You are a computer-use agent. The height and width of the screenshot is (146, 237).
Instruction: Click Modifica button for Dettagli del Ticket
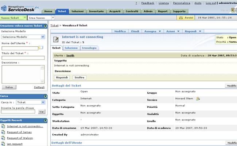(x=231, y=86)
